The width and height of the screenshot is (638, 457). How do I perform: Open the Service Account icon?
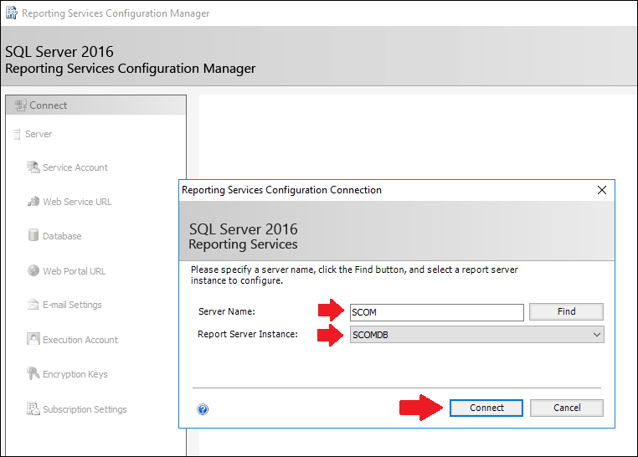coord(33,167)
